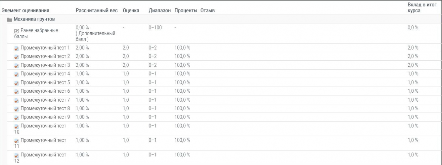This screenshot has width=442, height=165.
Task: Open the Промежуточный тест 7 link
Action: click(45, 100)
